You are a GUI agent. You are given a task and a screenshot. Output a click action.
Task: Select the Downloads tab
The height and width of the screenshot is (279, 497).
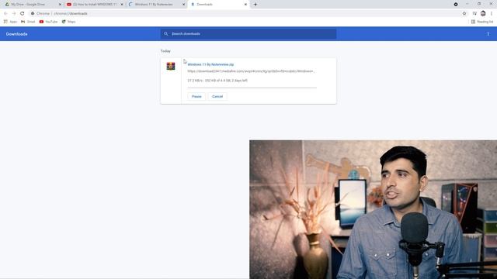[218, 5]
